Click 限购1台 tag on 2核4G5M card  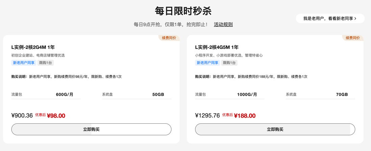(x=229, y=63)
